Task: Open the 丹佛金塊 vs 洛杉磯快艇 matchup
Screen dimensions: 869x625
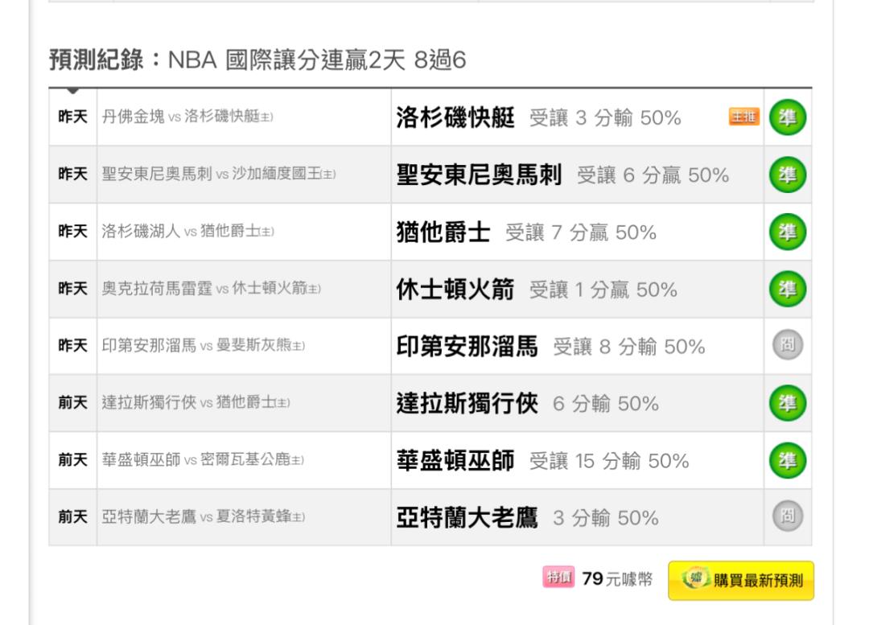Action: (x=187, y=117)
